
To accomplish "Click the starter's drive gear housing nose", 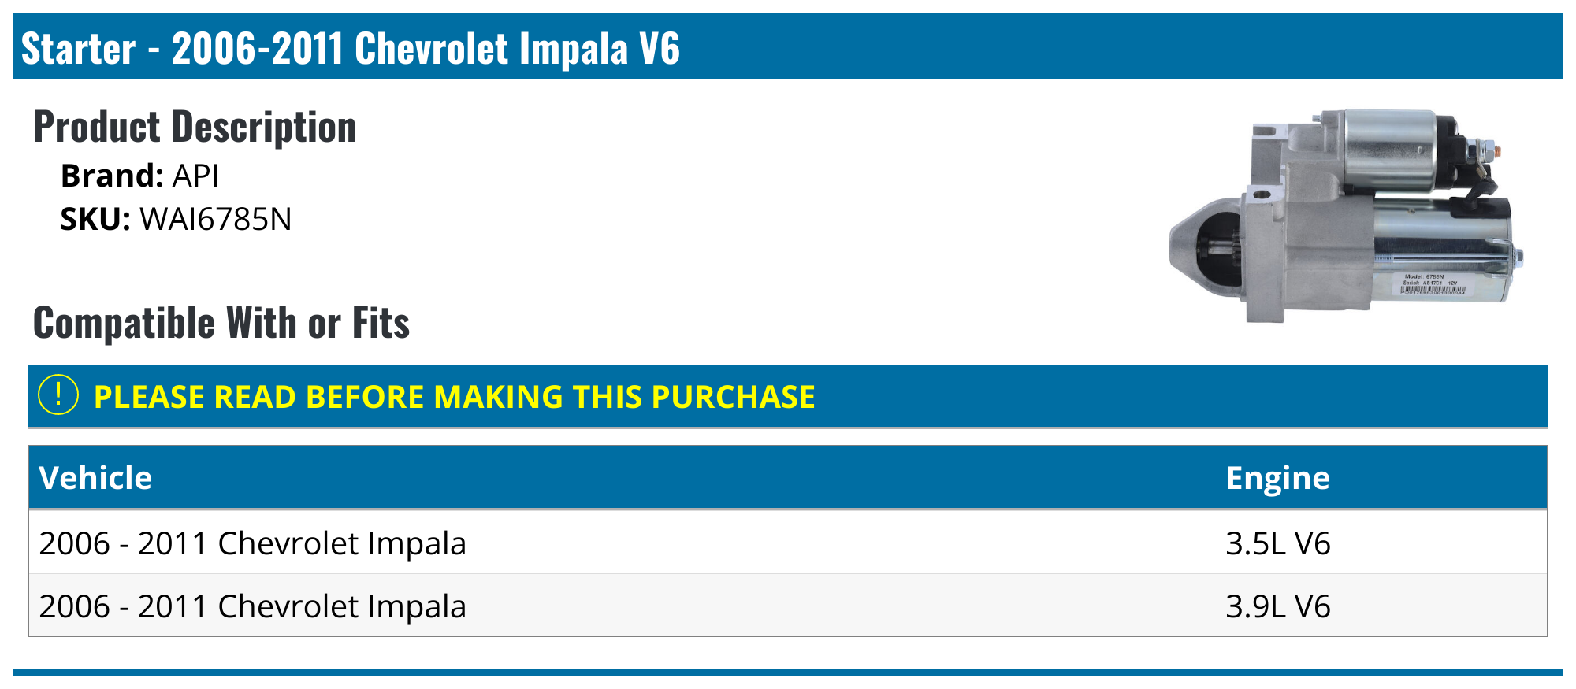I will [x=1204, y=244].
